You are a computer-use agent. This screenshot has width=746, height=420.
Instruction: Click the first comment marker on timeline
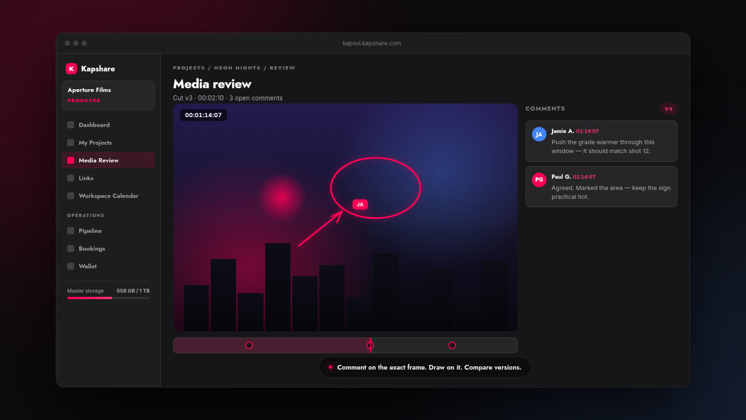coord(249,345)
